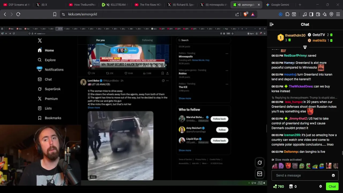This screenshot has width=343, height=193.
Task: Click the chat scrollbar thumb
Action: [x=342, y=153]
